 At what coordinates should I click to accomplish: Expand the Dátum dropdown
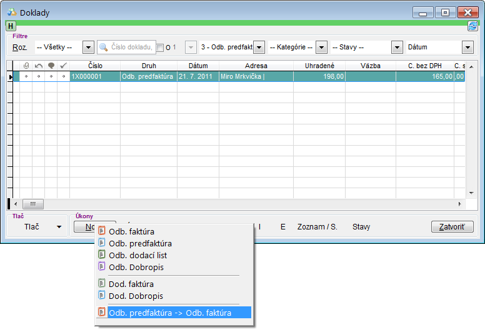(467, 48)
